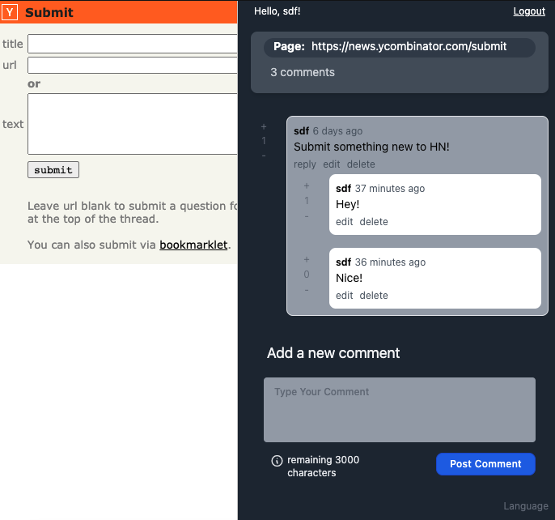Click the Post Comment button
This screenshot has height=520, width=555.
485,463
